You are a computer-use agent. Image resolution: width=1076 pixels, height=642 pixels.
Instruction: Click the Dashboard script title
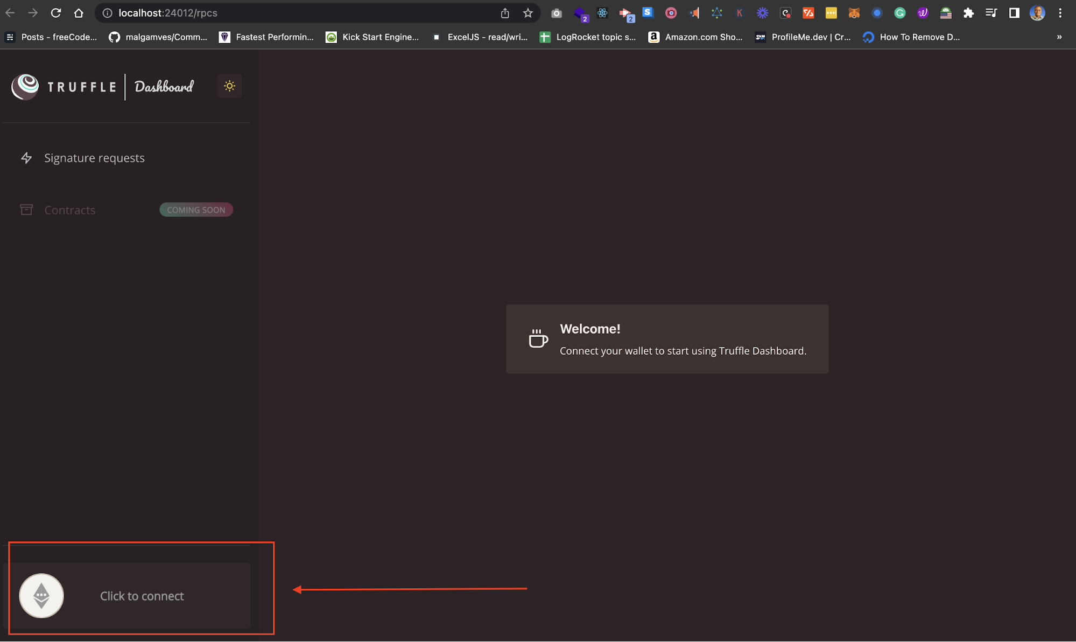tap(164, 87)
